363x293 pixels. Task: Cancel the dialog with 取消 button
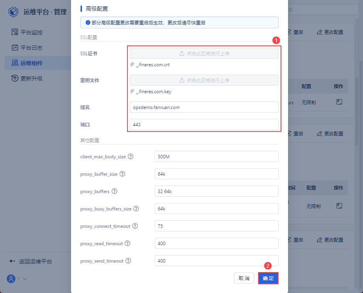244,278
